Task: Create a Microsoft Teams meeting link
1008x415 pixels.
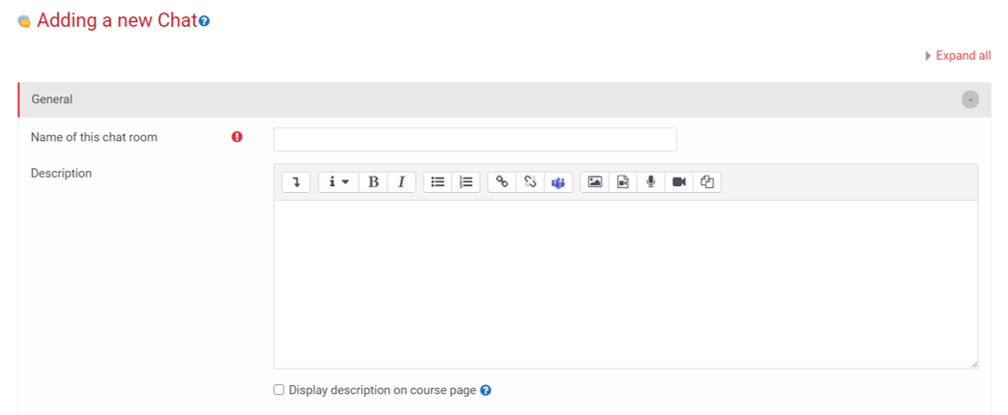Action: click(x=558, y=181)
